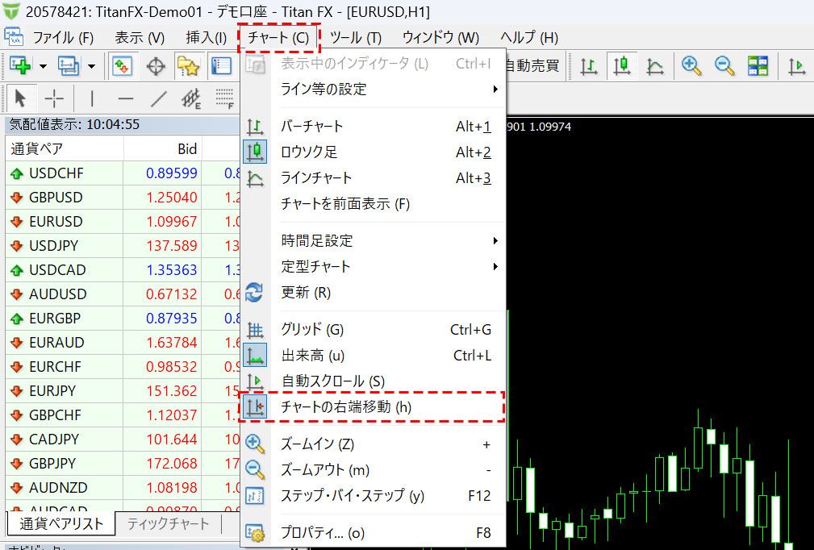814x550 pixels.
Task: Open the Market Watch window icon
Action: coord(122,65)
